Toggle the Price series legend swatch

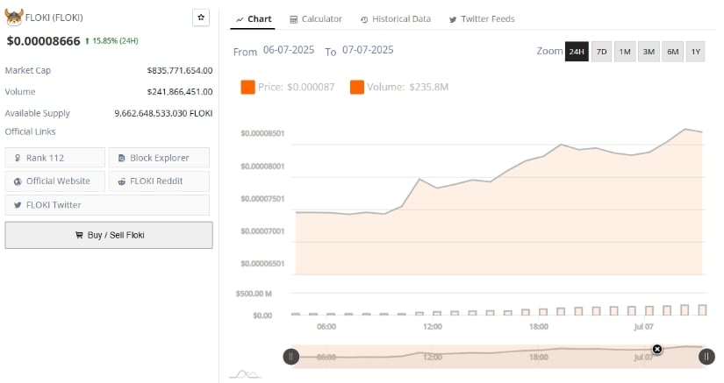tap(248, 87)
